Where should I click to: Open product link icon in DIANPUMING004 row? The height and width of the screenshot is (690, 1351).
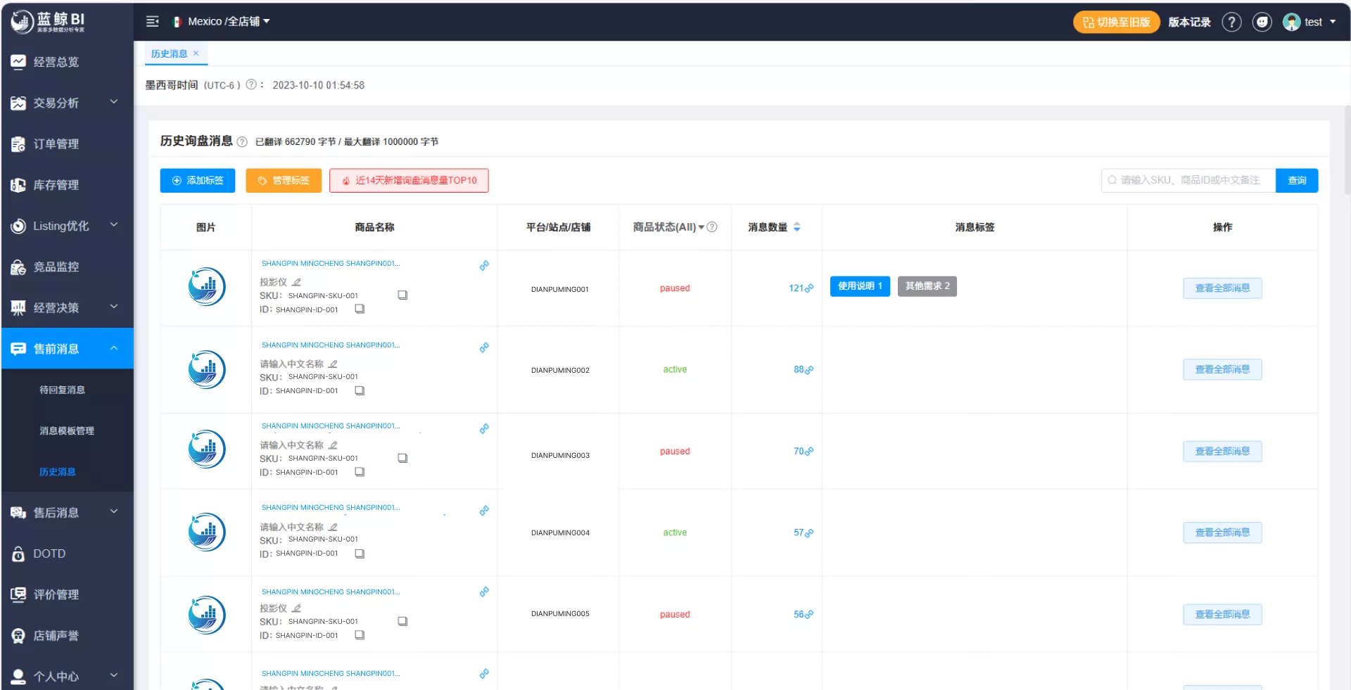click(x=484, y=511)
